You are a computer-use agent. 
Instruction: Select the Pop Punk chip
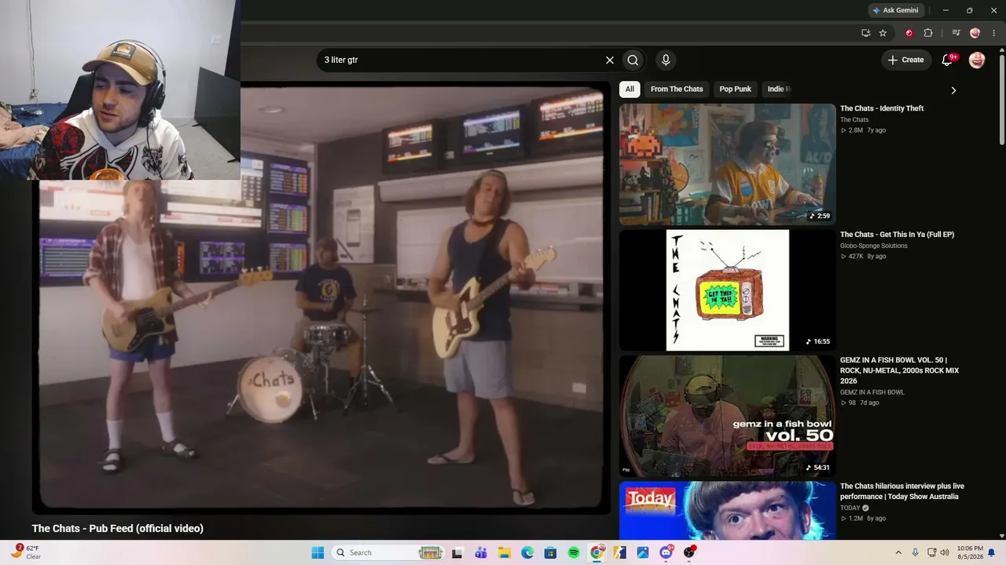[736, 89]
